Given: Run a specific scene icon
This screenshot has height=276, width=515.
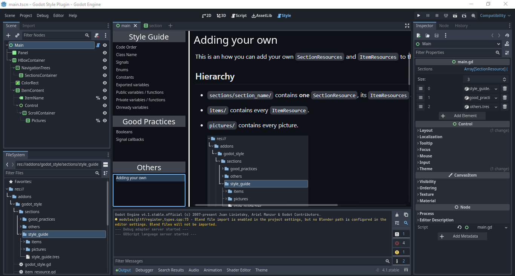Looking at the screenshot, I should pyautogui.click(x=464, y=15).
